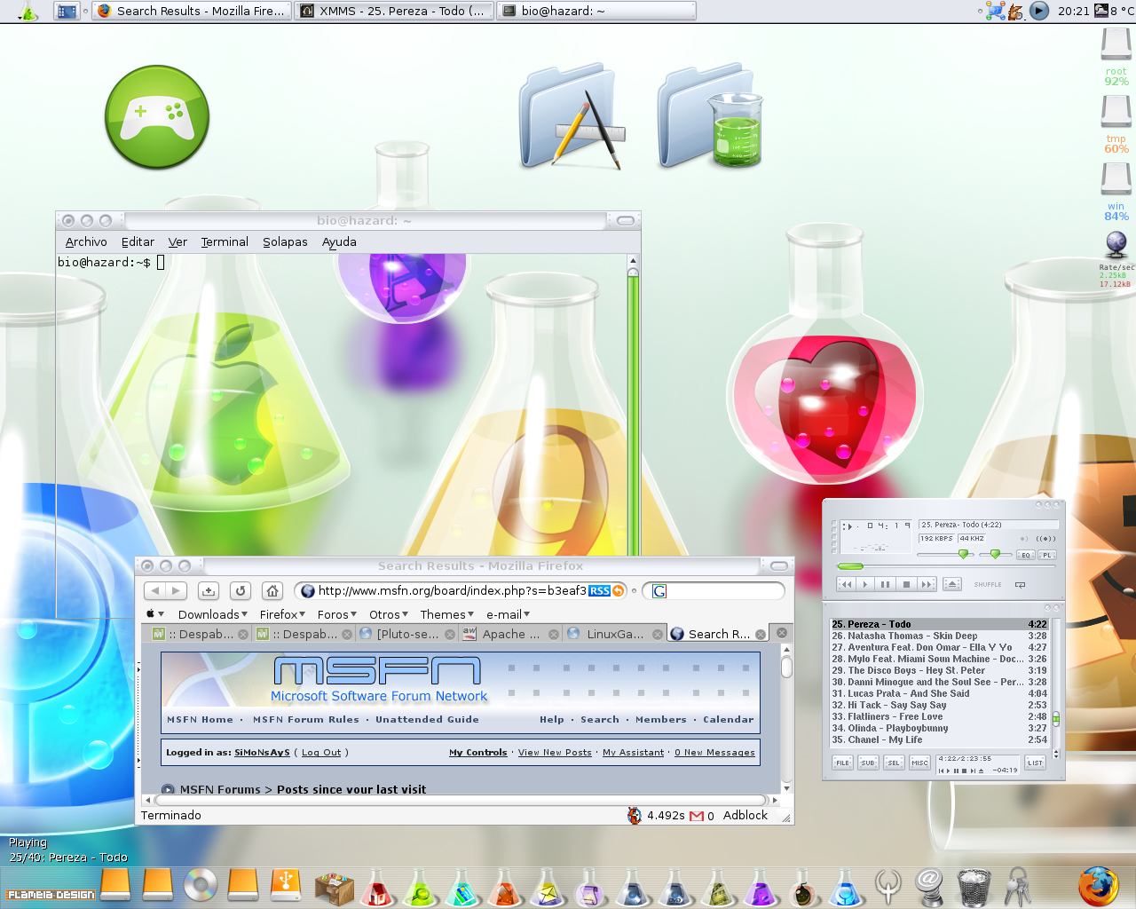Expand the Foros bookmark folder
This screenshot has height=909, width=1136.
coord(337,614)
